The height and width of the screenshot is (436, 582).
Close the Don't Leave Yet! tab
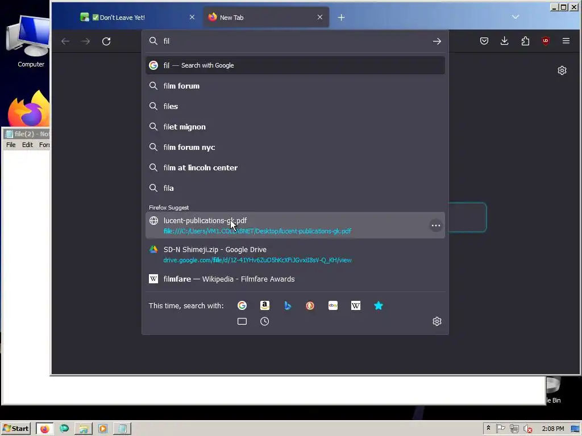[192, 17]
